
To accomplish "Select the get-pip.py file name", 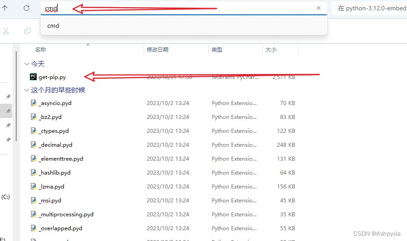I will pos(52,77).
